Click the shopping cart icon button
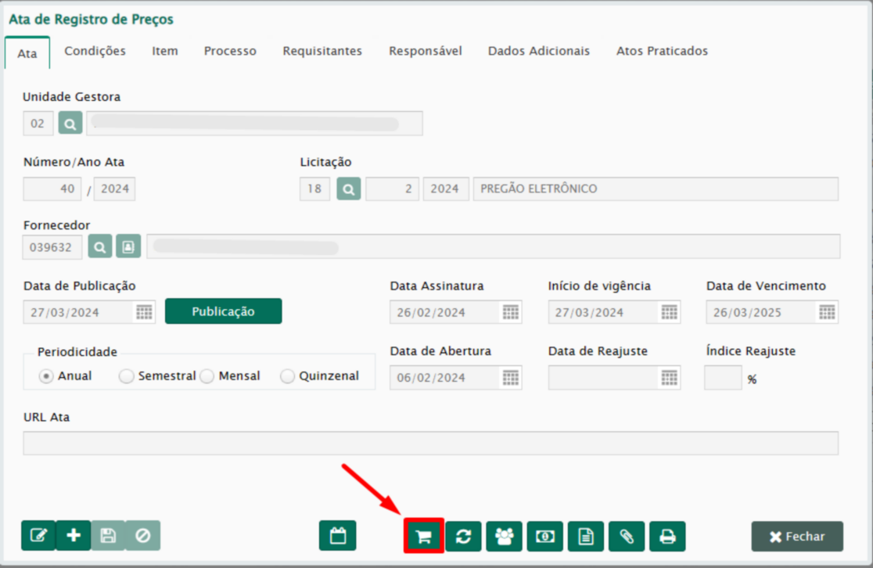The width and height of the screenshot is (873, 568). click(x=424, y=537)
